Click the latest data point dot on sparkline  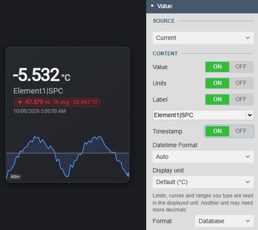(128, 175)
